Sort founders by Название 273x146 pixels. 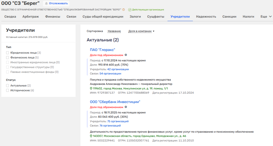[x=114, y=31]
